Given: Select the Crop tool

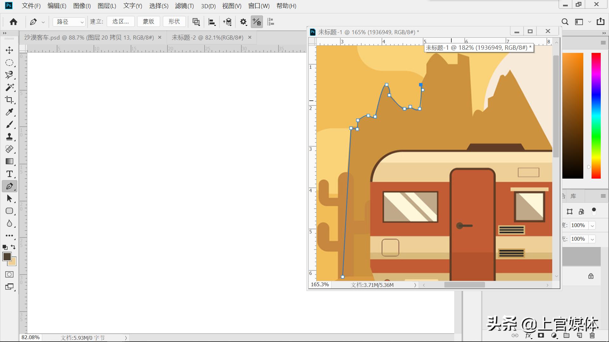Looking at the screenshot, I should (10, 100).
